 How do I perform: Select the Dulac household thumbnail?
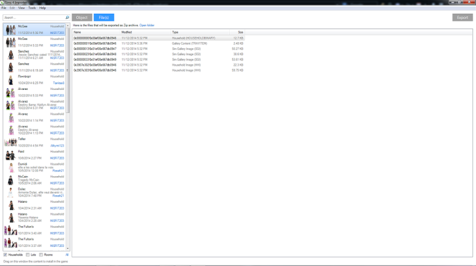(x=11, y=193)
